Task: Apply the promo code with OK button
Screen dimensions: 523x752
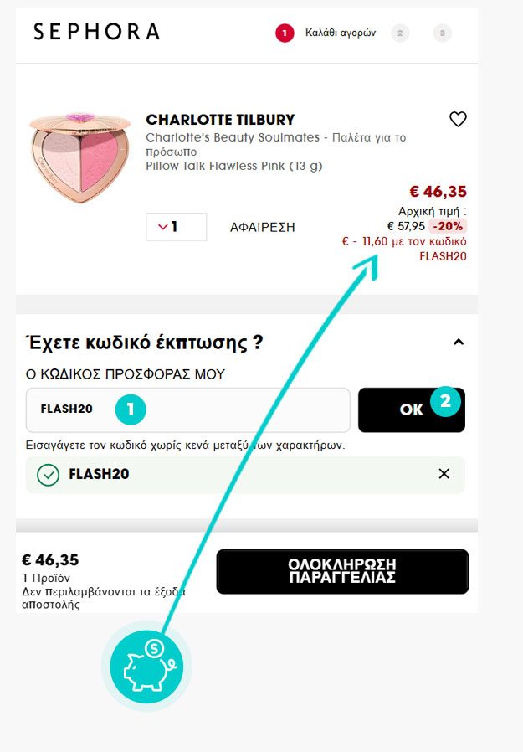Action: (412, 410)
